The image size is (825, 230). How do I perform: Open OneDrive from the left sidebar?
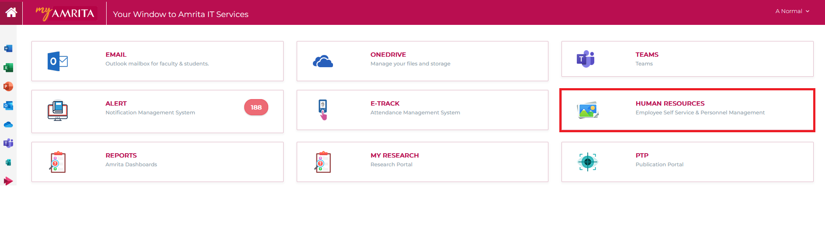(8, 125)
